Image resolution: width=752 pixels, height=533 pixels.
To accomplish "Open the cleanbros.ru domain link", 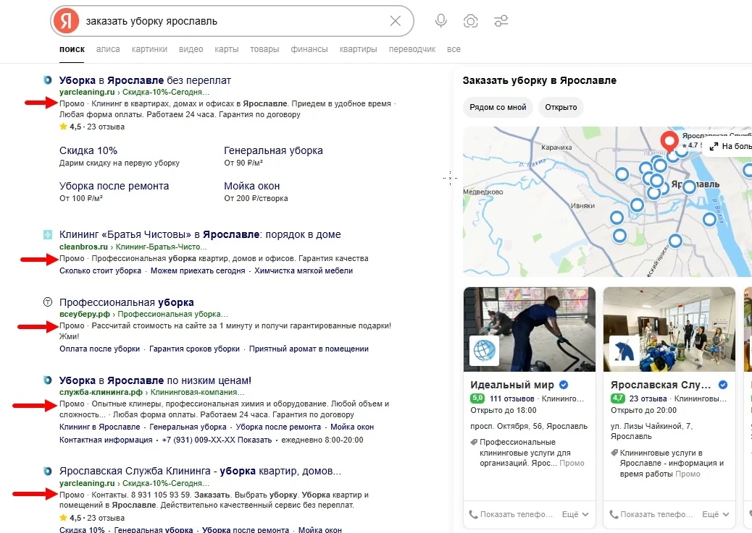I will point(83,247).
